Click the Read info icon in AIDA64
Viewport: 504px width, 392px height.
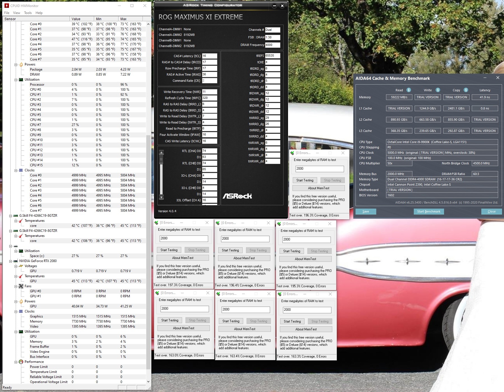coord(409,90)
